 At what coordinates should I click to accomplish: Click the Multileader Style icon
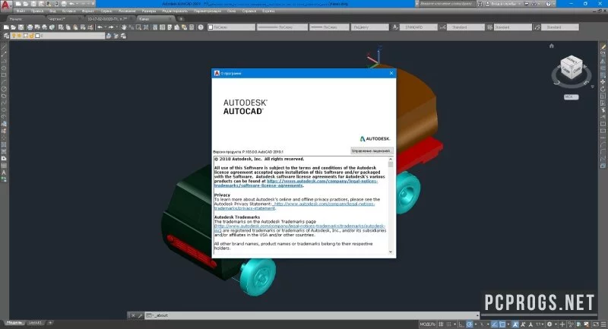point(537,27)
